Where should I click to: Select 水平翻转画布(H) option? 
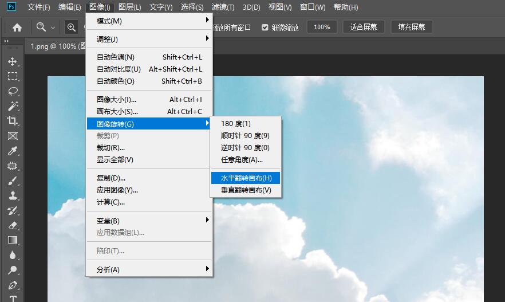pos(246,178)
